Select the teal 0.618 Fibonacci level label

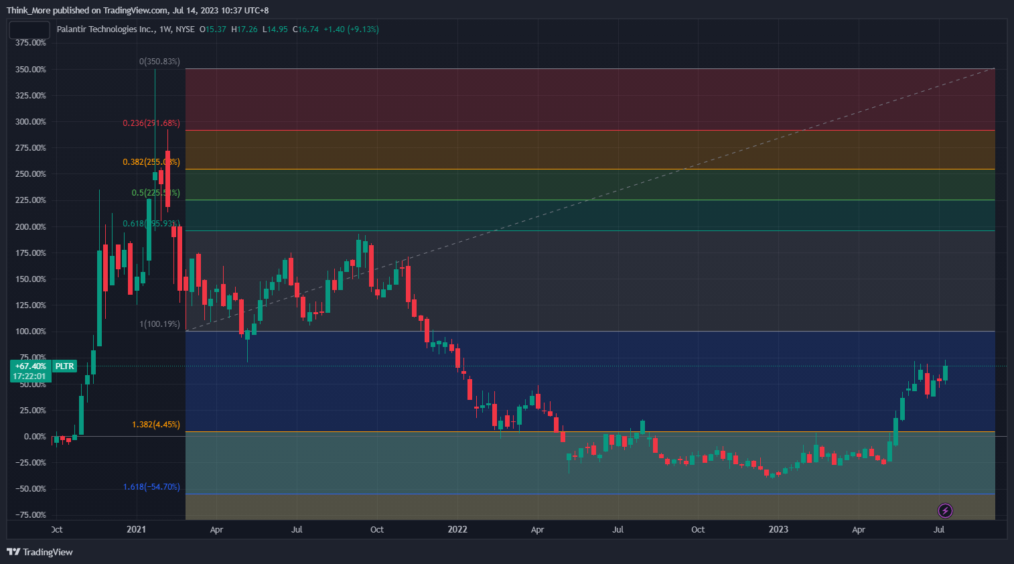click(151, 224)
